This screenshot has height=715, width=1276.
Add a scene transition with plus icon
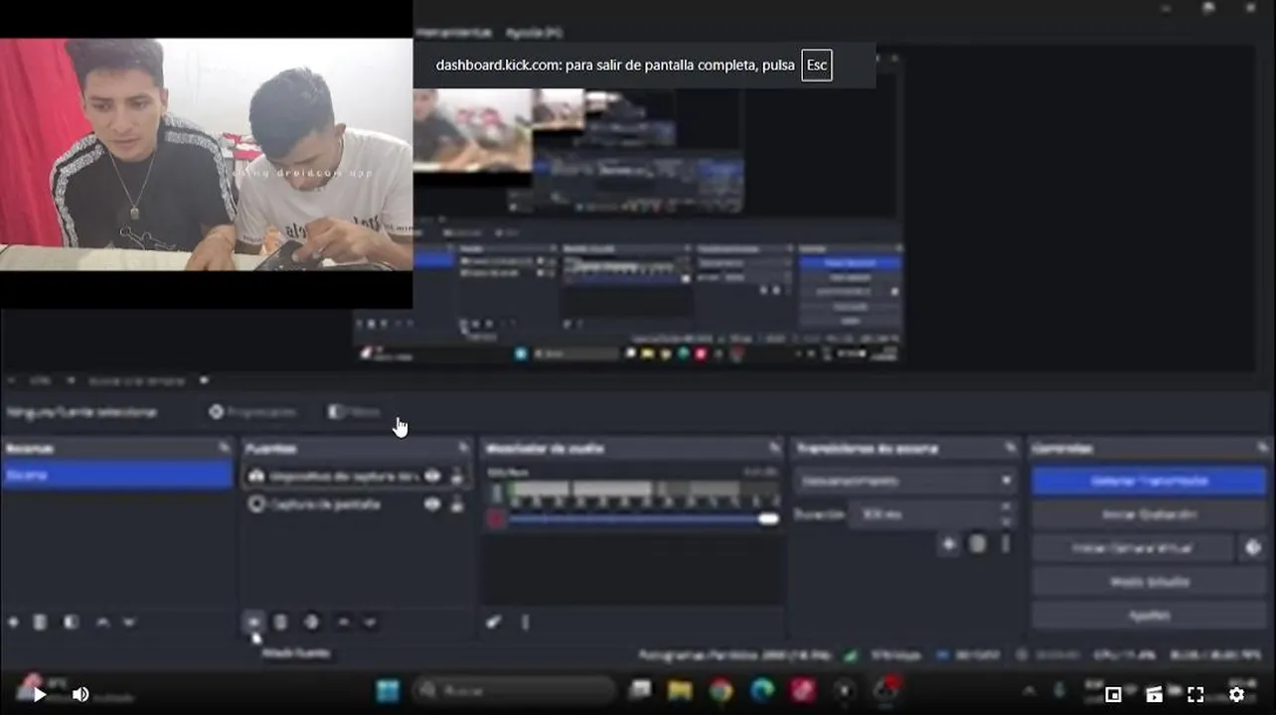[x=949, y=544]
